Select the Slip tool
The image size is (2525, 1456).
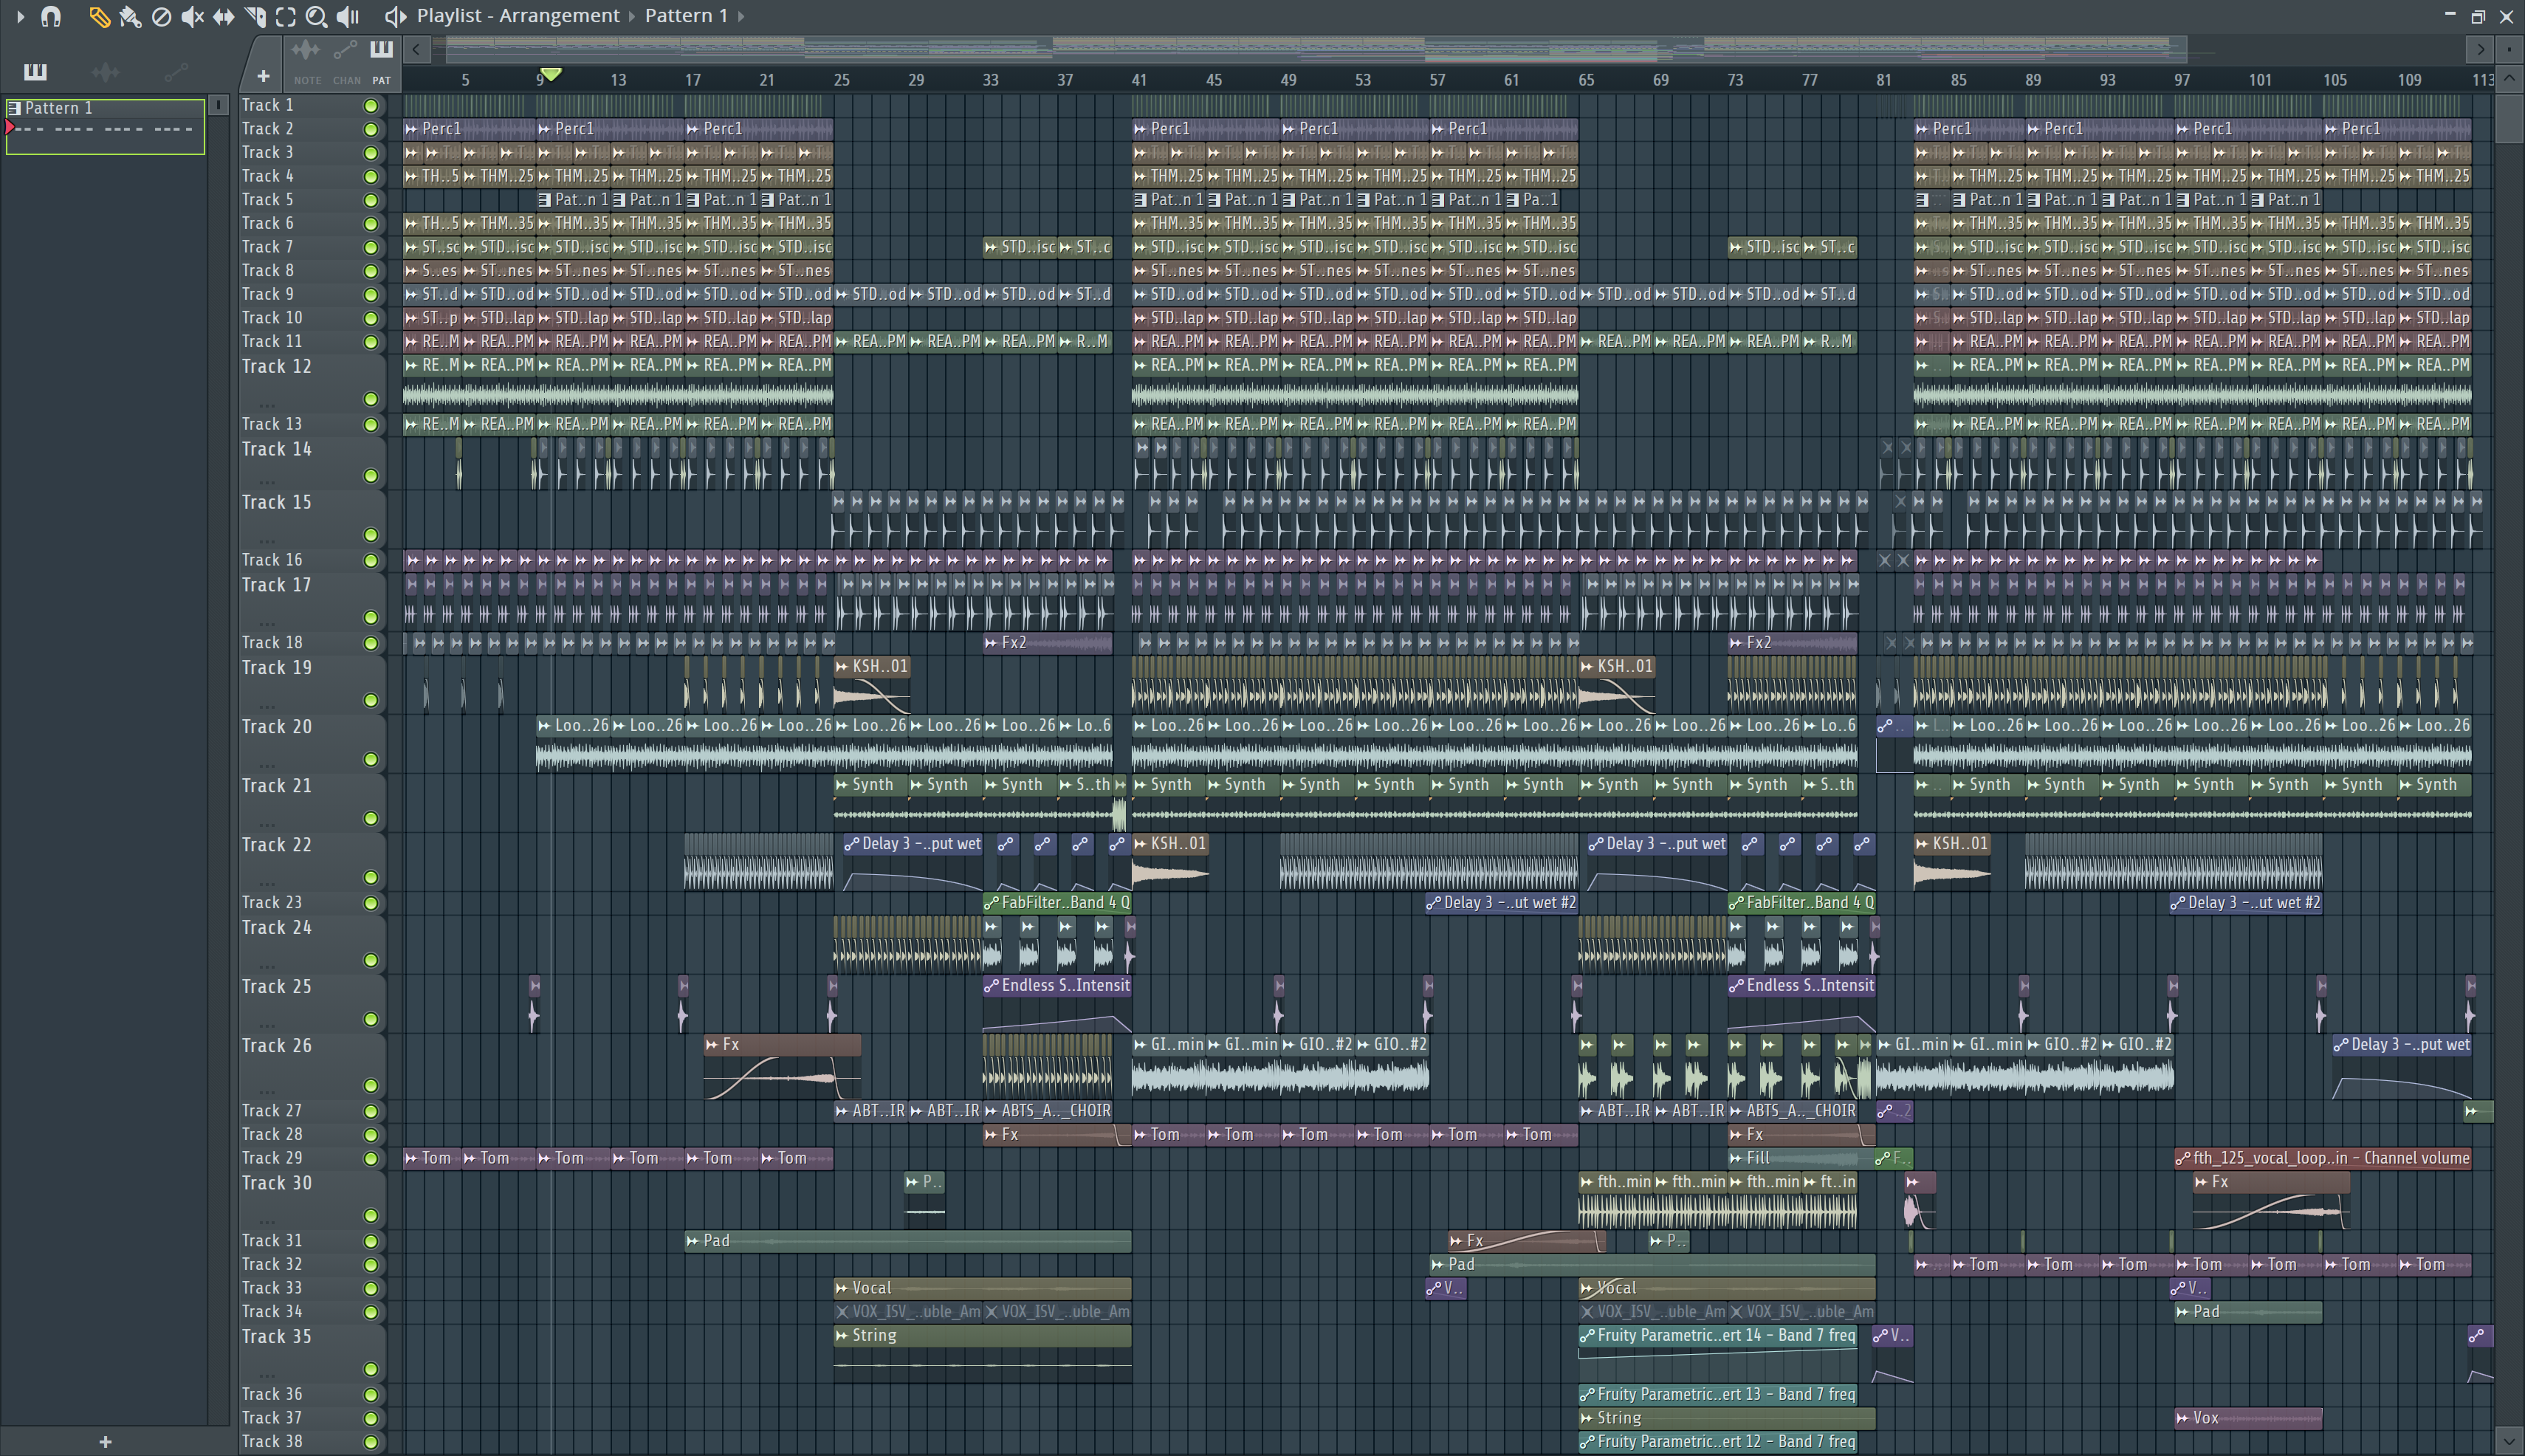pyautogui.click(x=223, y=16)
